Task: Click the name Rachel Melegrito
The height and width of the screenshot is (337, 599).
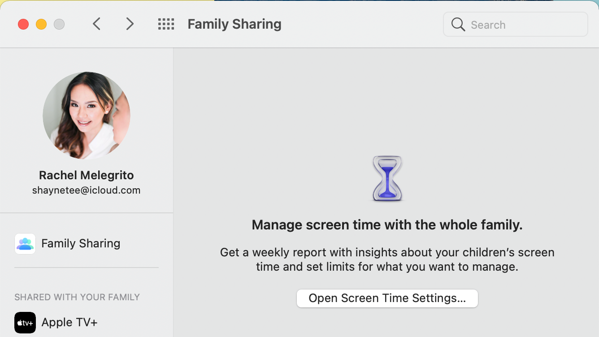Action: (86, 175)
